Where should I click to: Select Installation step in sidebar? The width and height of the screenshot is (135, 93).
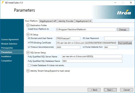click(x=6, y=56)
